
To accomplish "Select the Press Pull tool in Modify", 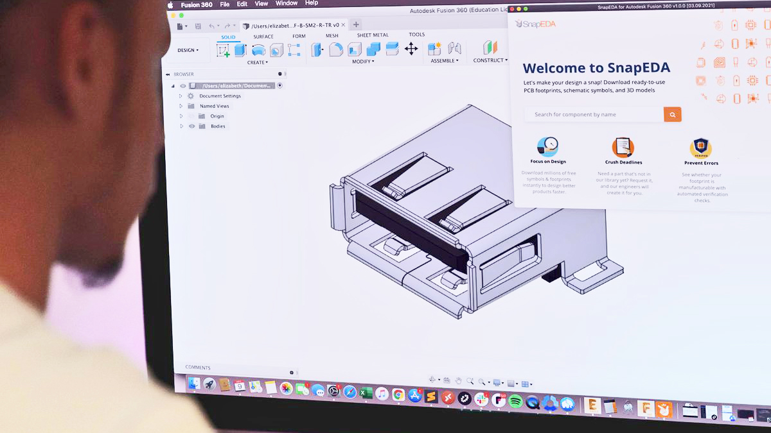I will coord(316,49).
